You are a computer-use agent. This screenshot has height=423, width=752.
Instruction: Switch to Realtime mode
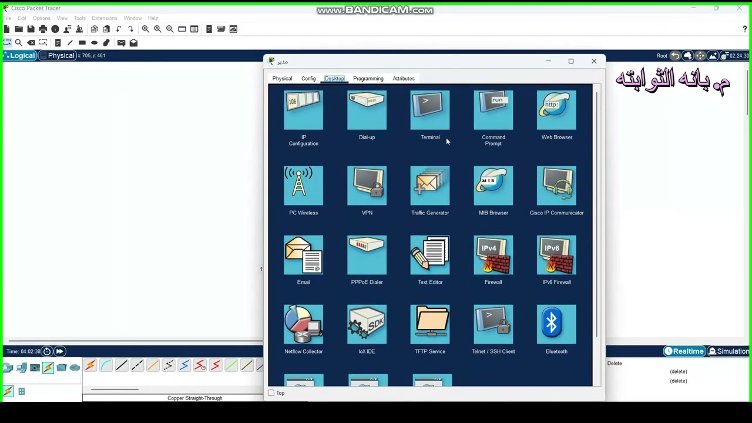(684, 351)
